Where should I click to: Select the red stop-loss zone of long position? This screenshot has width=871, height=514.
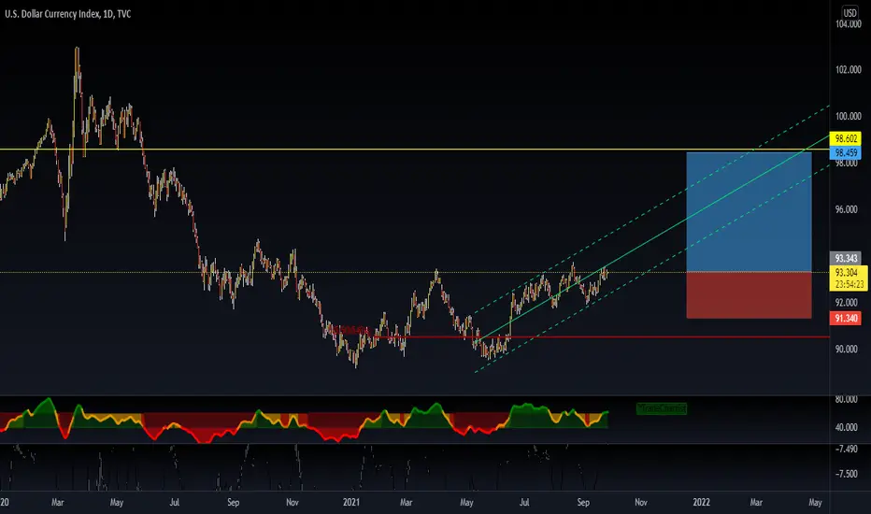click(x=749, y=295)
